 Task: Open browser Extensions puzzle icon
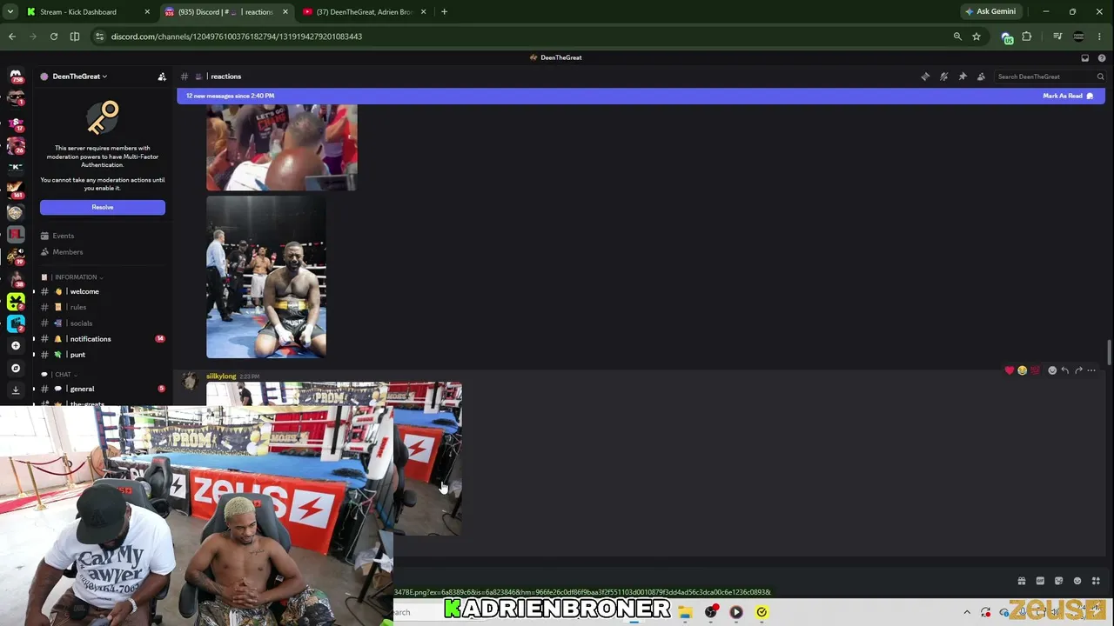click(1027, 37)
